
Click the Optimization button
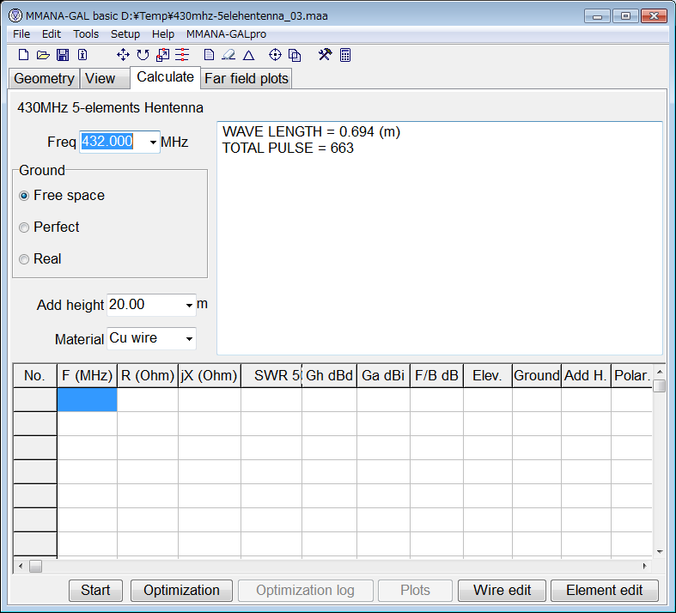pyautogui.click(x=181, y=590)
